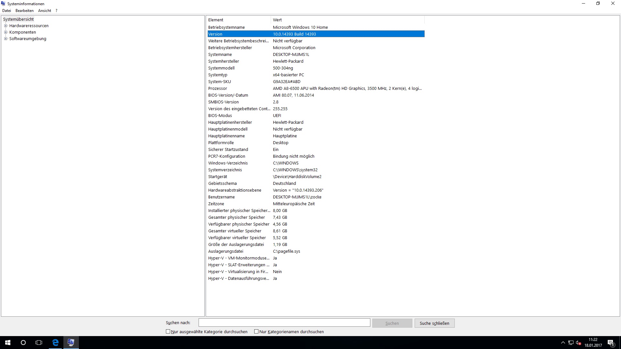Click the Suchen button
This screenshot has width=621, height=349.
[x=392, y=323]
